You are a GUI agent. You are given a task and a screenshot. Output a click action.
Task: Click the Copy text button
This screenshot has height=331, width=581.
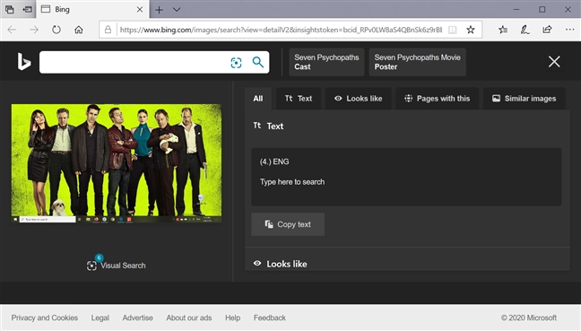(288, 224)
